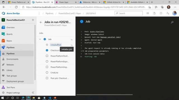Open Deployment groups under Pipelines
Screen dimensions: 179x100
point(15,81)
